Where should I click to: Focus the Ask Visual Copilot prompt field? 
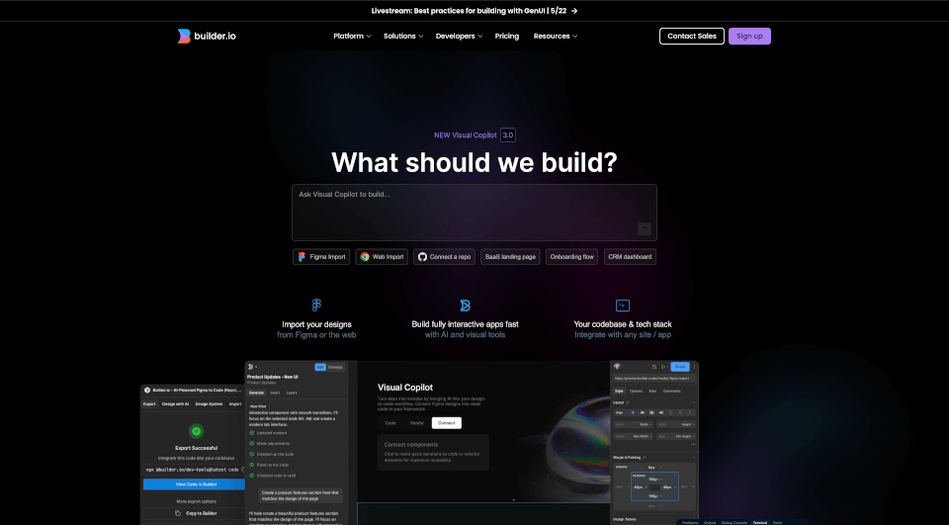474,213
